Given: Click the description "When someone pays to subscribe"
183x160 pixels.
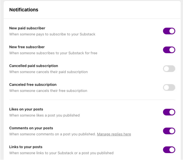Looking at the screenshot, I should (x=52, y=34).
